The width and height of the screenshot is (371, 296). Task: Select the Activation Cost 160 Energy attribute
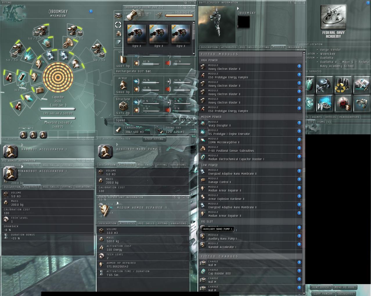tap(143, 248)
